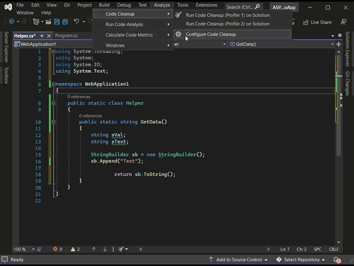Toggle the SPC indentation setting
The height and width of the screenshot is (266, 354).
coord(317,249)
